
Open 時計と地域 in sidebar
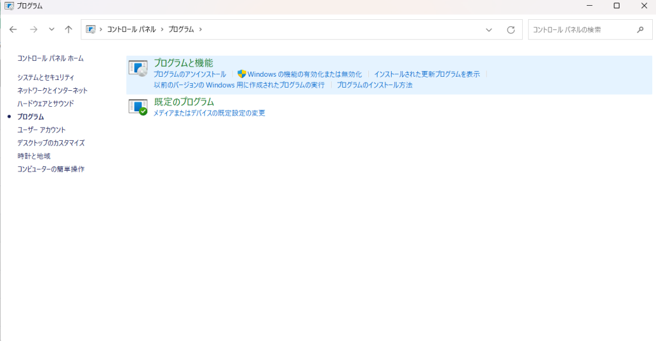34,156
